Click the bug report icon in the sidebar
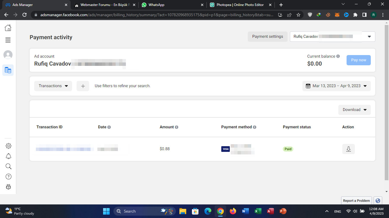Image resolution: width=389 pixels, height=218 pixels. coord(9,187)
